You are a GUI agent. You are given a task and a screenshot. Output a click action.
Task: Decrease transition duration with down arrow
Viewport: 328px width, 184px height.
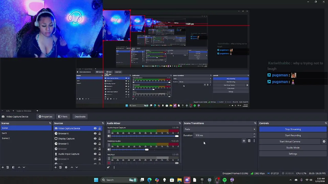[x=254, y=136]
